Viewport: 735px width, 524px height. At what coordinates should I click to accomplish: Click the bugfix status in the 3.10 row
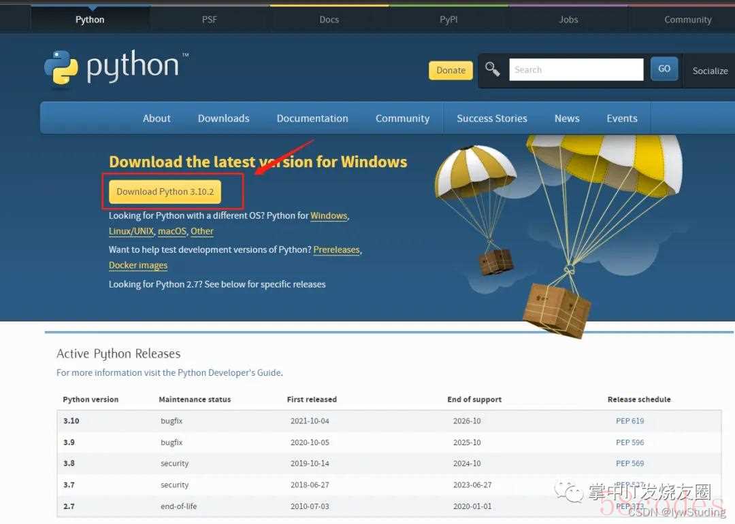coord(171,421)
